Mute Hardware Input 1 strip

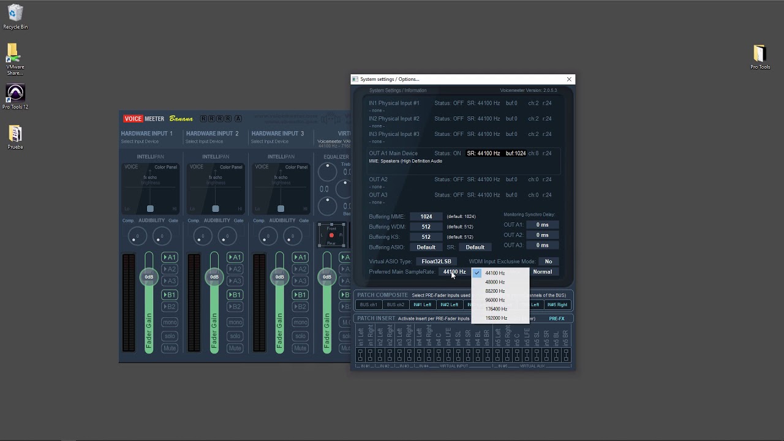(x=170, y=348)
